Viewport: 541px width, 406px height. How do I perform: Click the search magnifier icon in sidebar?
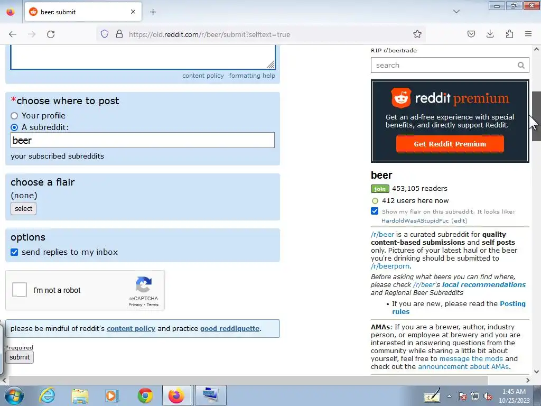(521, 65)
